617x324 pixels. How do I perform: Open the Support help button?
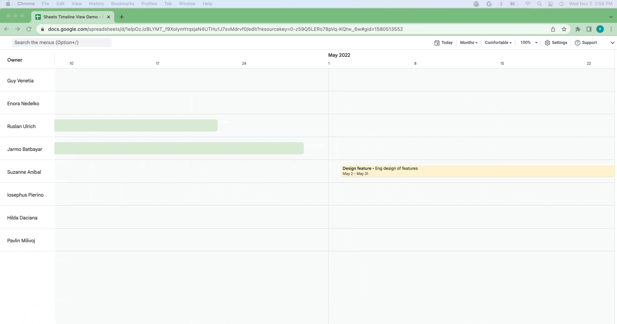(586, 43)
